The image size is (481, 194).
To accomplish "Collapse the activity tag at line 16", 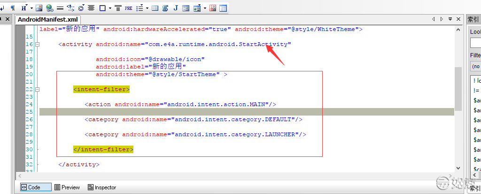I will [x=37, y=45].
